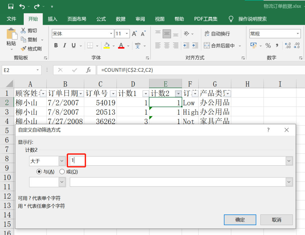This screenshot has height=235, width=305.
Task: Click the 操作说明搜索 search box
Action: pyautogui.click(x=252, y=19)
